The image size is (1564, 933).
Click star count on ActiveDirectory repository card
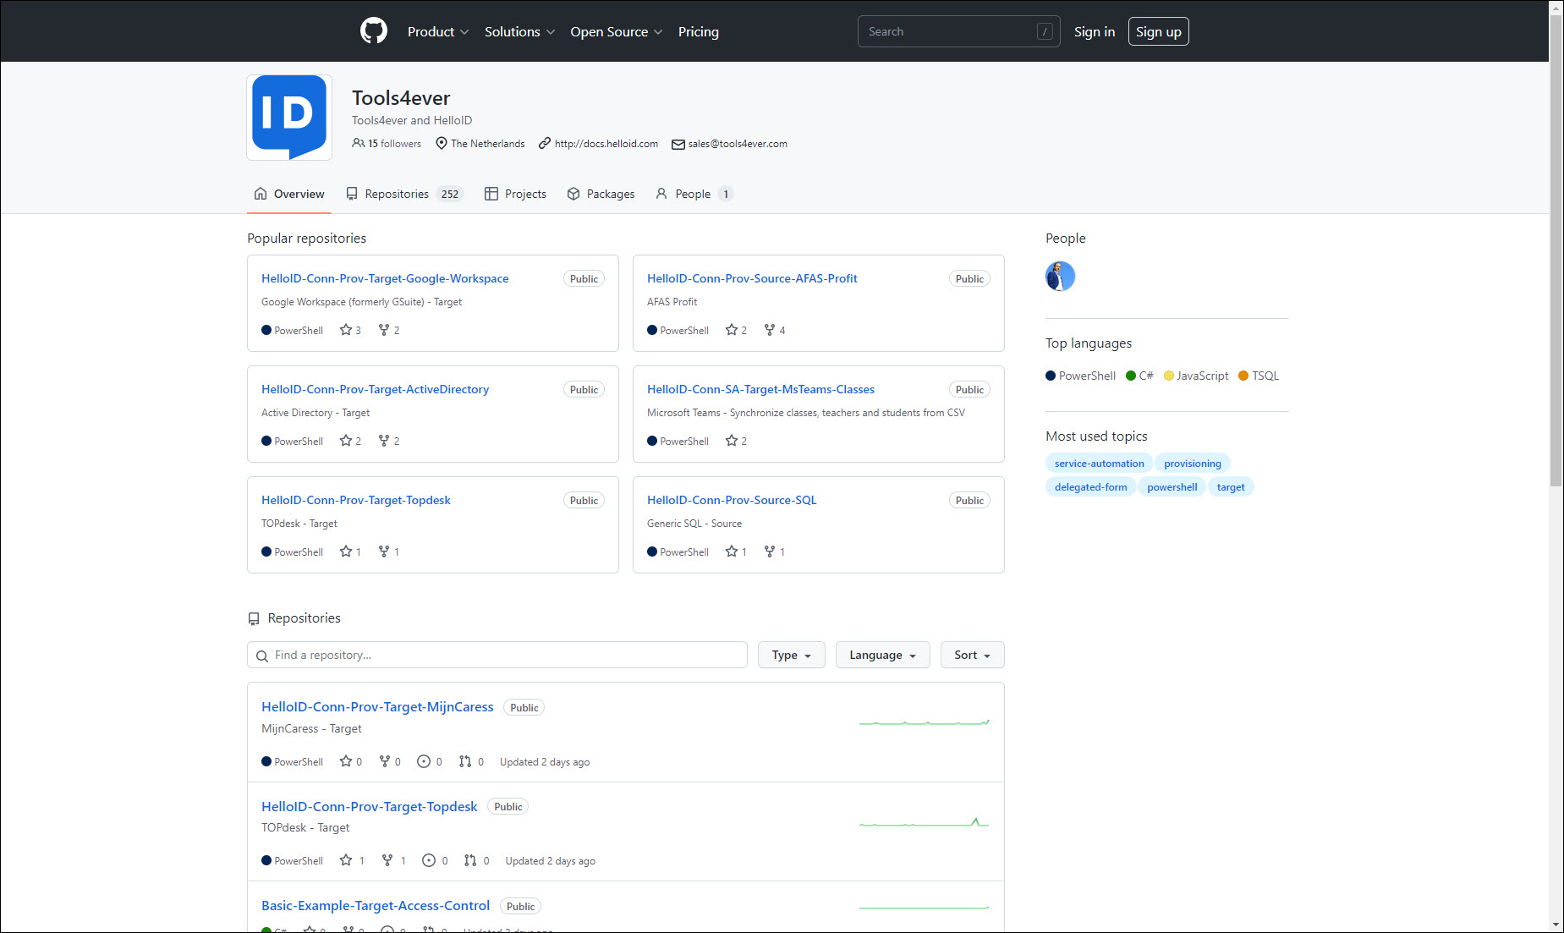[x=350, y=441]
